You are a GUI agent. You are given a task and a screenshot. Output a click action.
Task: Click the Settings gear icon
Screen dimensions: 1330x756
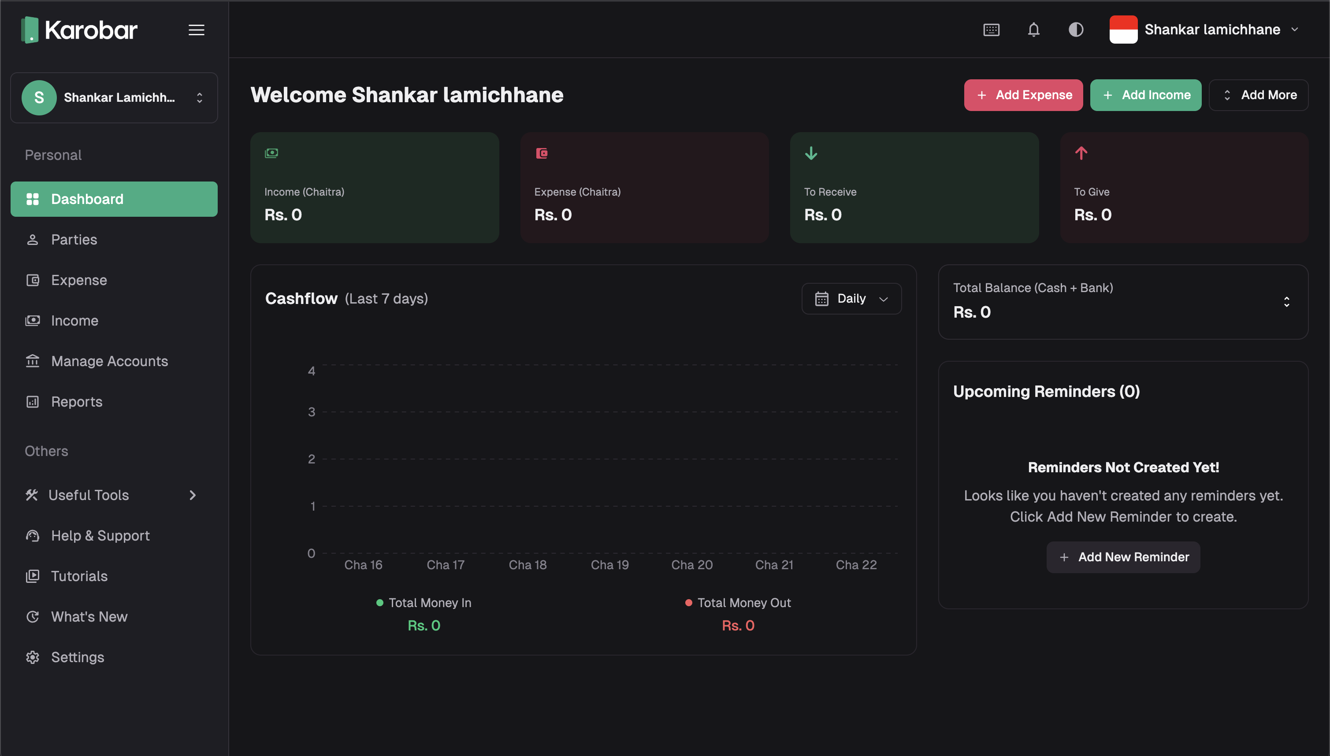[33, 657]
